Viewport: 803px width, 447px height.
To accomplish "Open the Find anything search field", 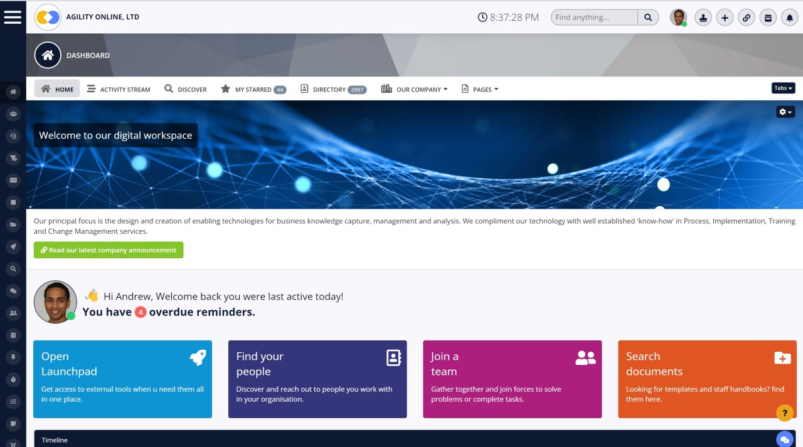I will pyautogui.click(x=593, y=17).
